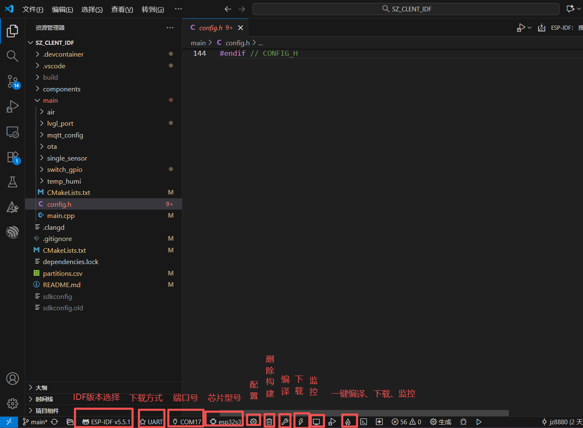Open the SDK configuration gear icon
583x428 pixels.
[x=254, y=422]
